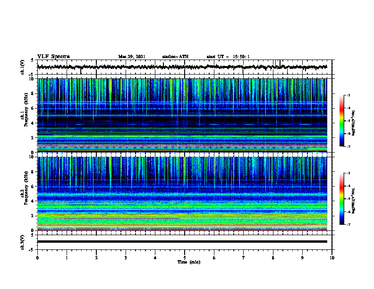The image size is (374, 289).
Task: Click the ch.2 spectrogram panel
Action: [x=182, y=194]
